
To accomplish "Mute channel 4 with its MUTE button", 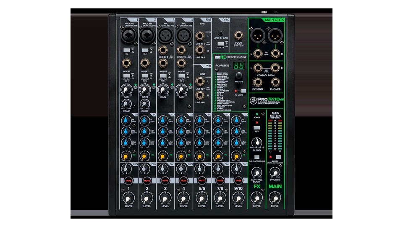I will point(183,181).
